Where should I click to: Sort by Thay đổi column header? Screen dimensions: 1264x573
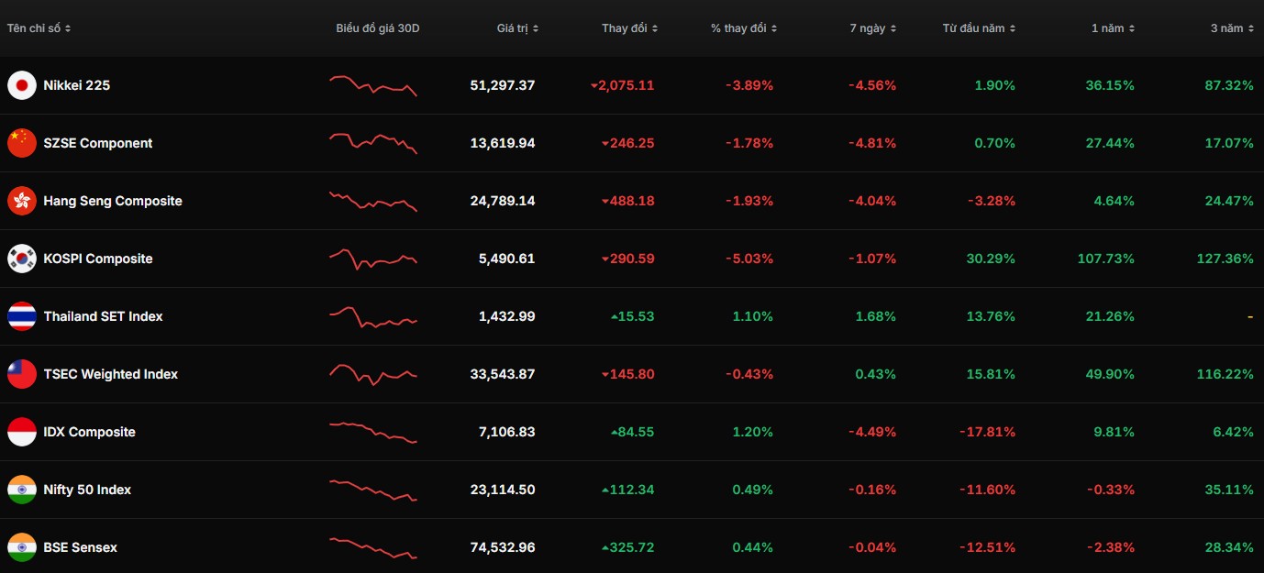(629, 28)
